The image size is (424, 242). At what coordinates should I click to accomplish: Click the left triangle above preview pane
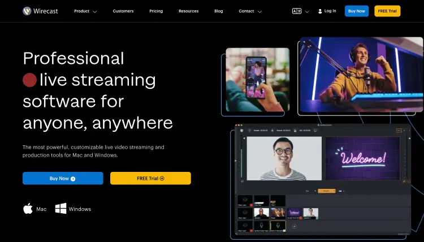click(244, 138)
